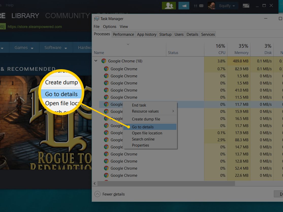The height and width of the screenshot is (212, 283).
Task: Open Steam announcements megaphone icon
Action: click(x=184, y=6)
